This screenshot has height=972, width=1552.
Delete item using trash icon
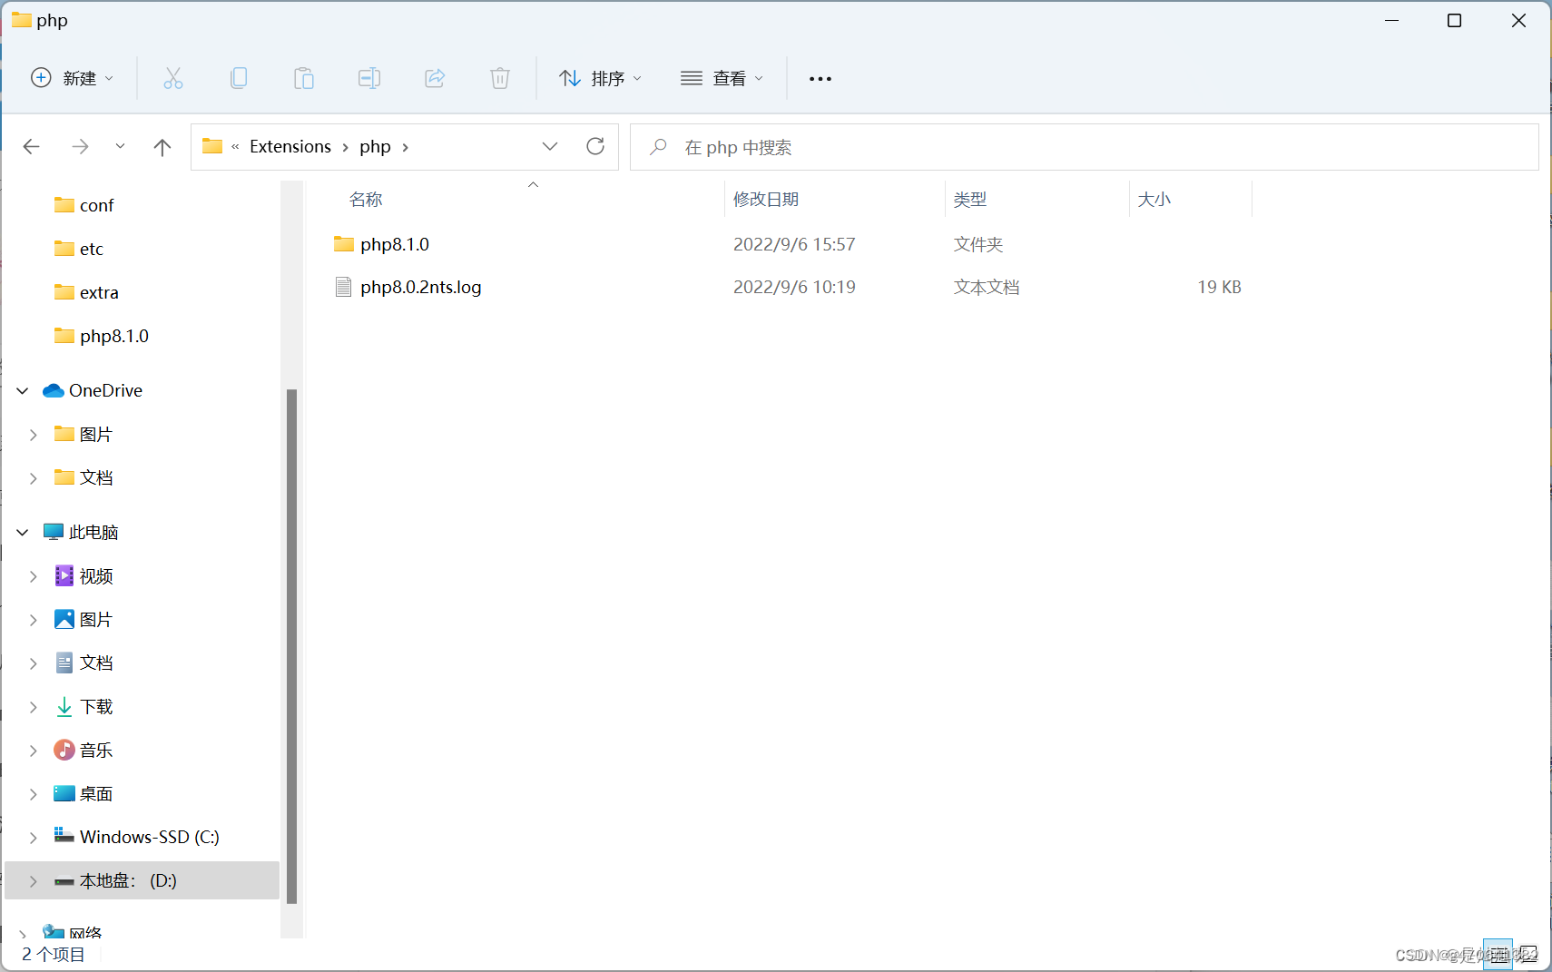point(499,78)
